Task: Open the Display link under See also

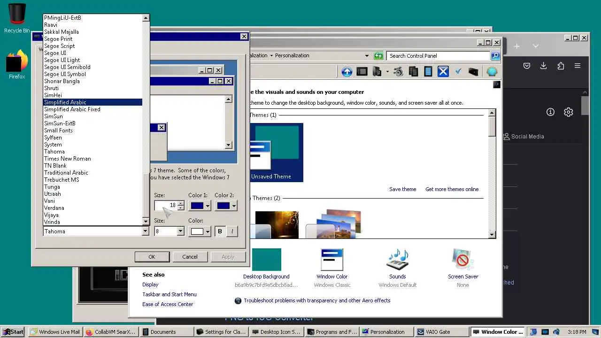Action: pos(150,284)
